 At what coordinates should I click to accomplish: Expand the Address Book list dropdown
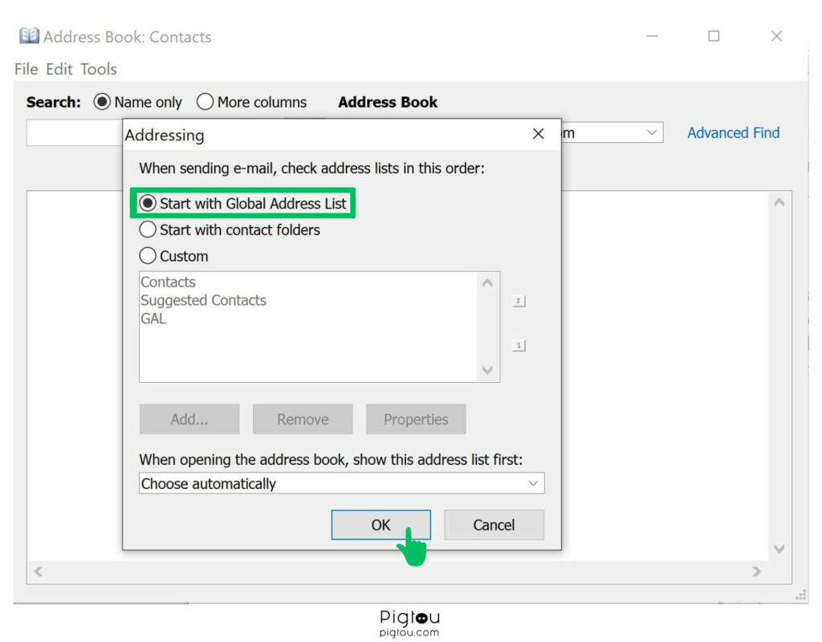(652, 132)
